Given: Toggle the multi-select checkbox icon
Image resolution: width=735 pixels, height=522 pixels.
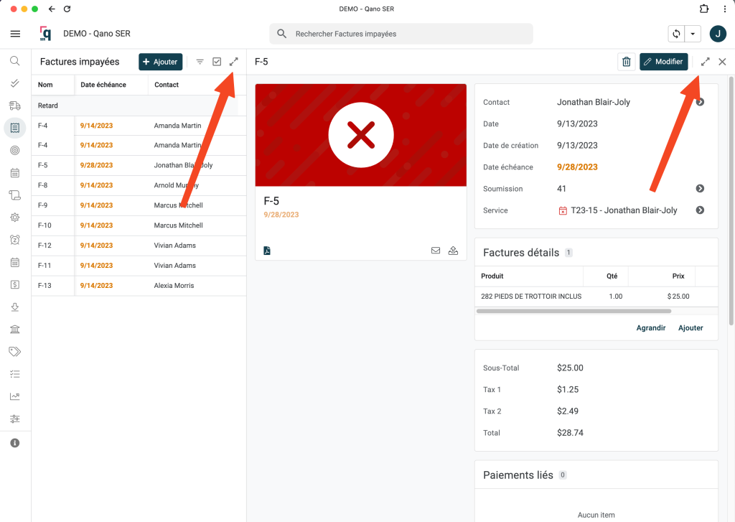Looking at the screenshot, I should pyautogui.click(x=217, y=62).
